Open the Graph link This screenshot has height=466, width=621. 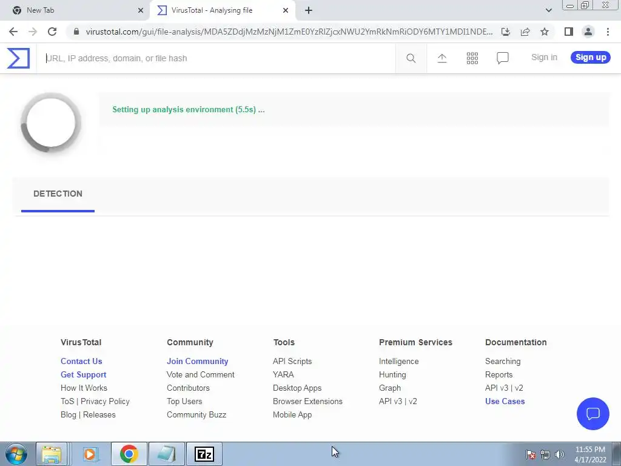pos(390,388)
